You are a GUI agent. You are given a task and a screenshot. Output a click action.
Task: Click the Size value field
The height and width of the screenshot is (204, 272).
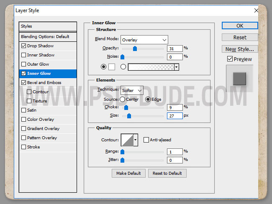(174, 116)
